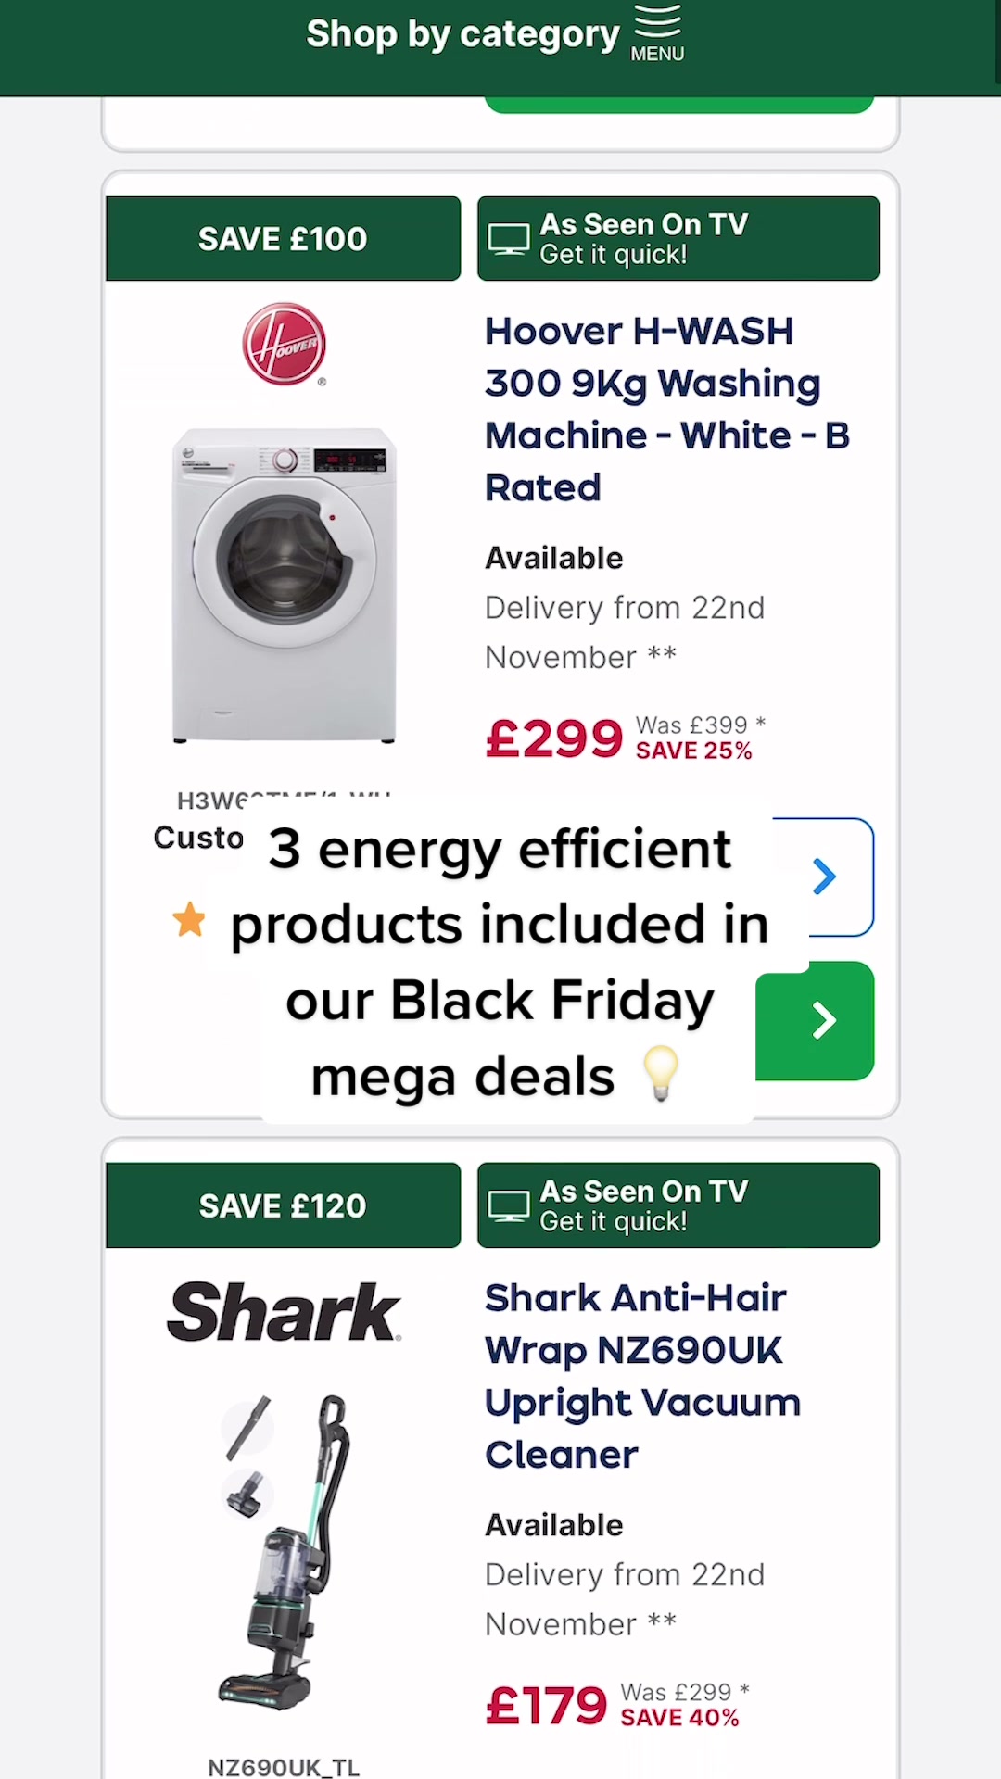The height and width of the screenshot is (1779, 1001).
Task: Click the TV icon on Shark's banner
Action: 509,1206
